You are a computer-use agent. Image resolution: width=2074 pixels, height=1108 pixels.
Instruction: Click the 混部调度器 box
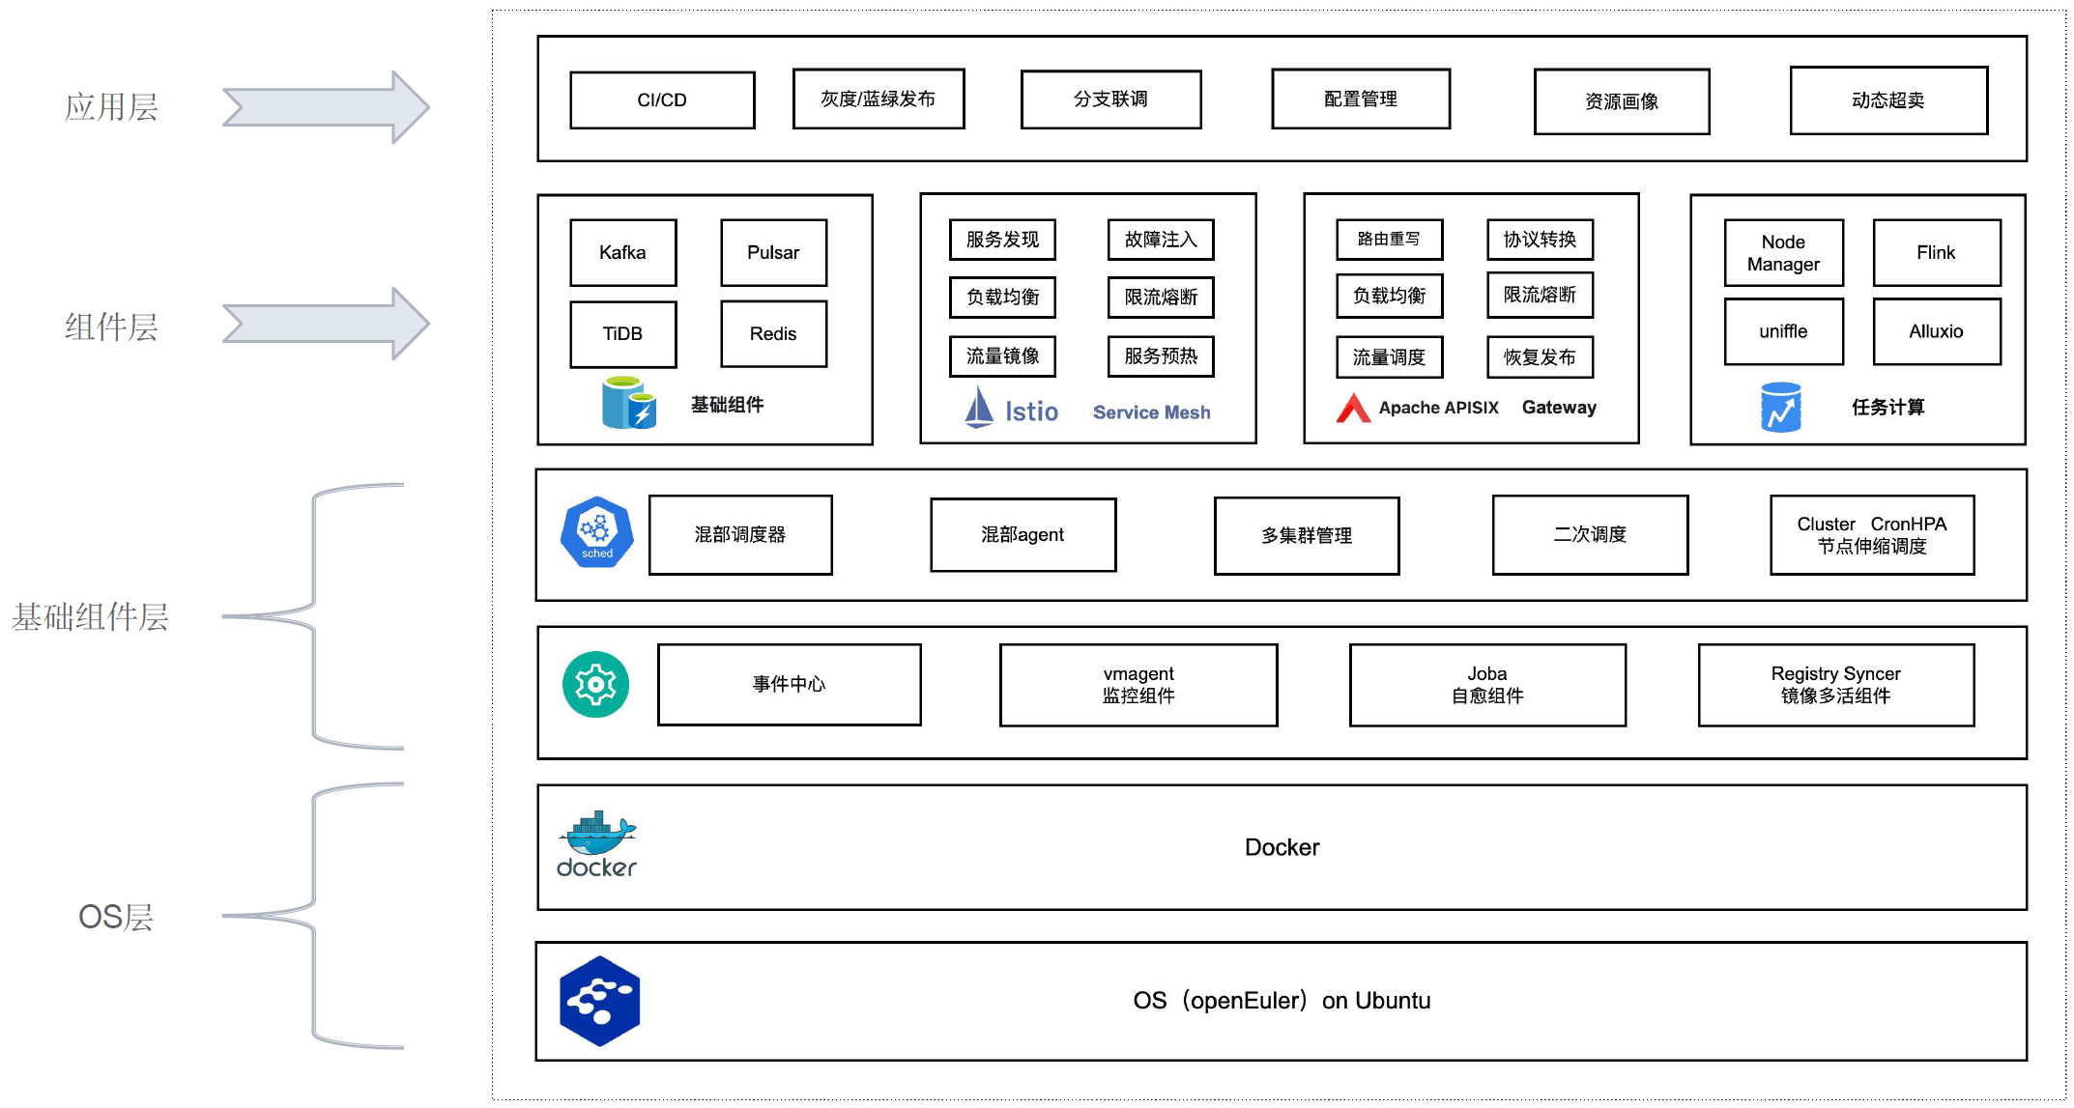(x=740, y=535)
